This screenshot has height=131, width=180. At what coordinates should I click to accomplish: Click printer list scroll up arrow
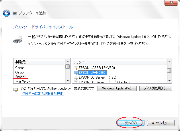[169, 61]
